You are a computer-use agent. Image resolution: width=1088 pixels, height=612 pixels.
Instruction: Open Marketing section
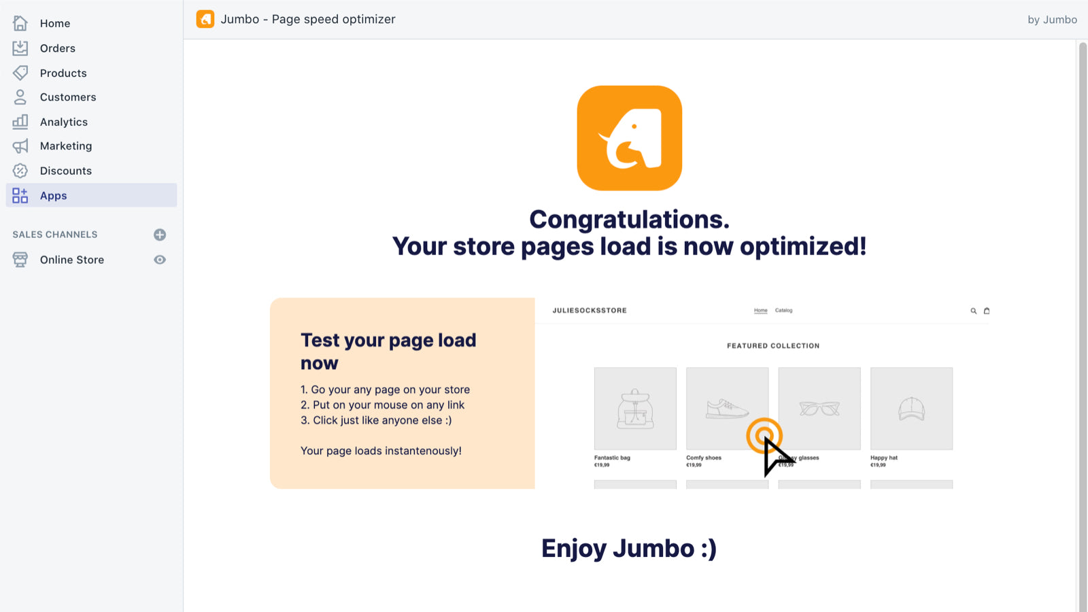pos(66,146)
